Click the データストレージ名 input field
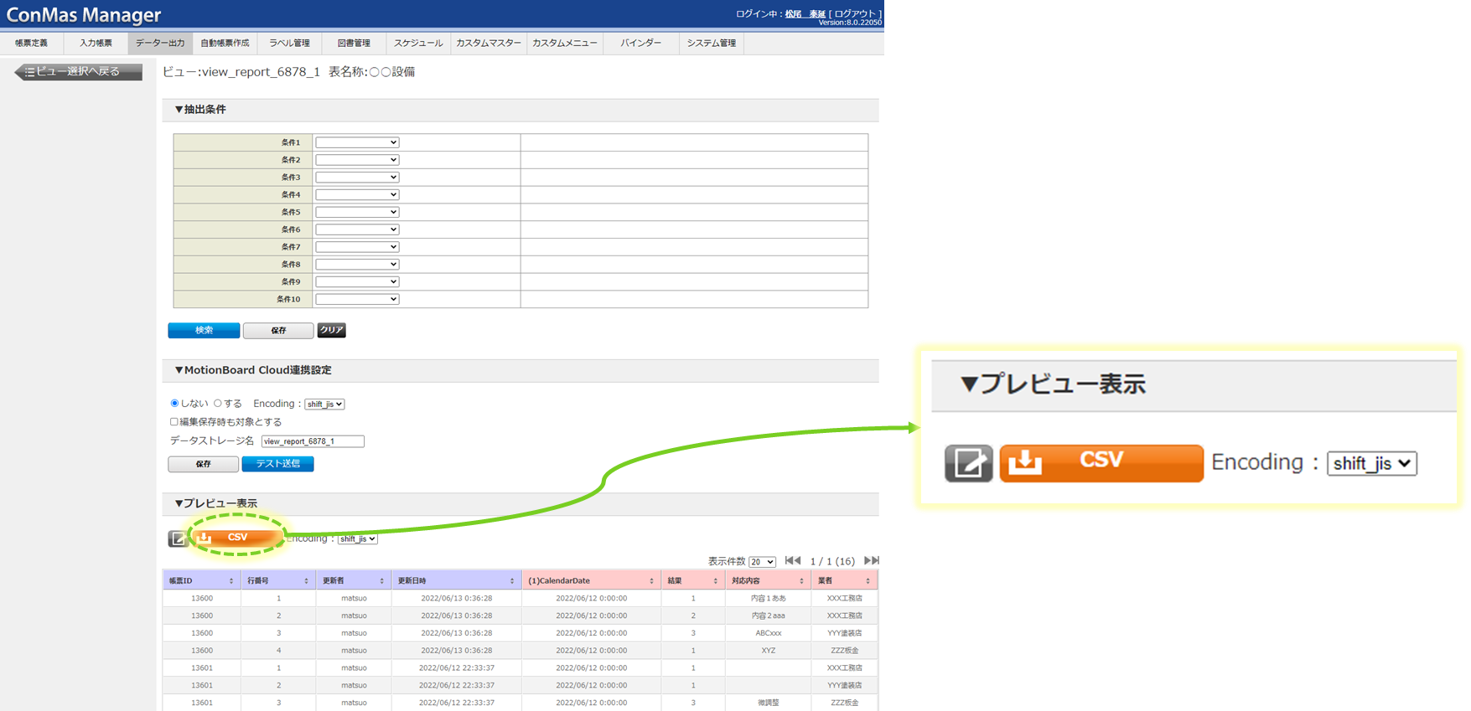 point(313,441)
